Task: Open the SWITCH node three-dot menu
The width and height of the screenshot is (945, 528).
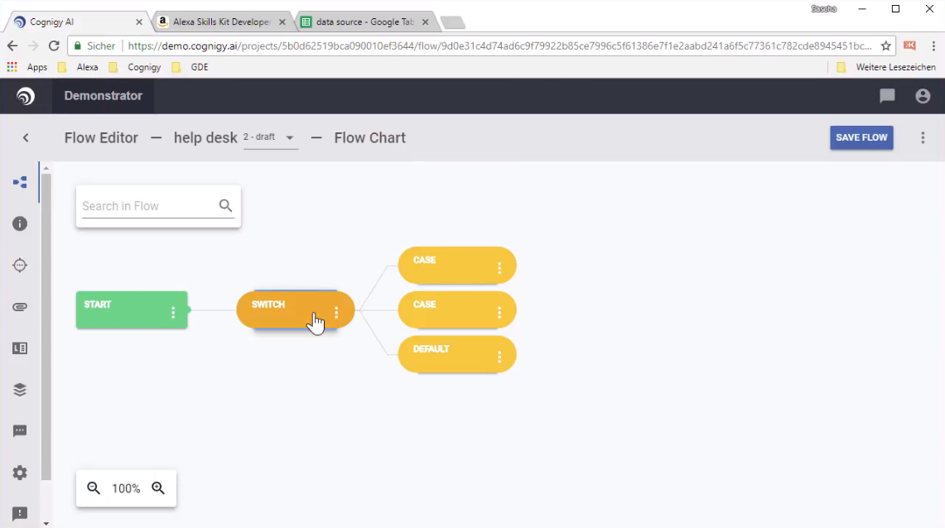Action: pos(336,312)
